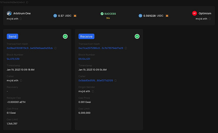Click mvjid.eth under Optimism header
This screenshot has height=133, width=218.
(201, 19)
